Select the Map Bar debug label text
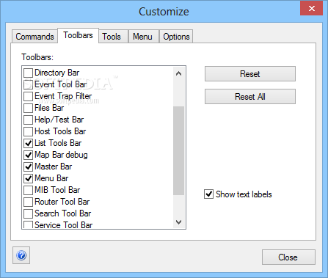 [61, 155]
